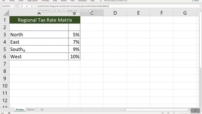Switch to Page Layout view in status bar
202x114 pixels.
pos(168,113)
